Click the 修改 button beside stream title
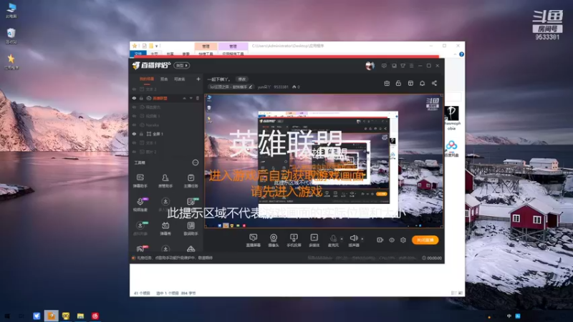573x322 pixels. point(242,79)
